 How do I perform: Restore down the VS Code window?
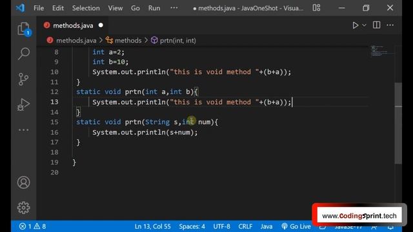[x=366, y=8]
